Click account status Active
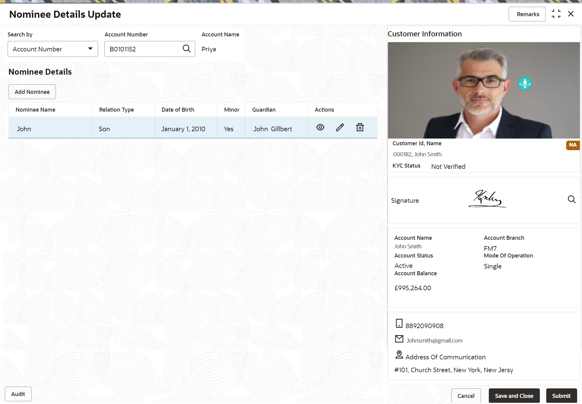Screen dimensions: 582x404 click(404, 266)
